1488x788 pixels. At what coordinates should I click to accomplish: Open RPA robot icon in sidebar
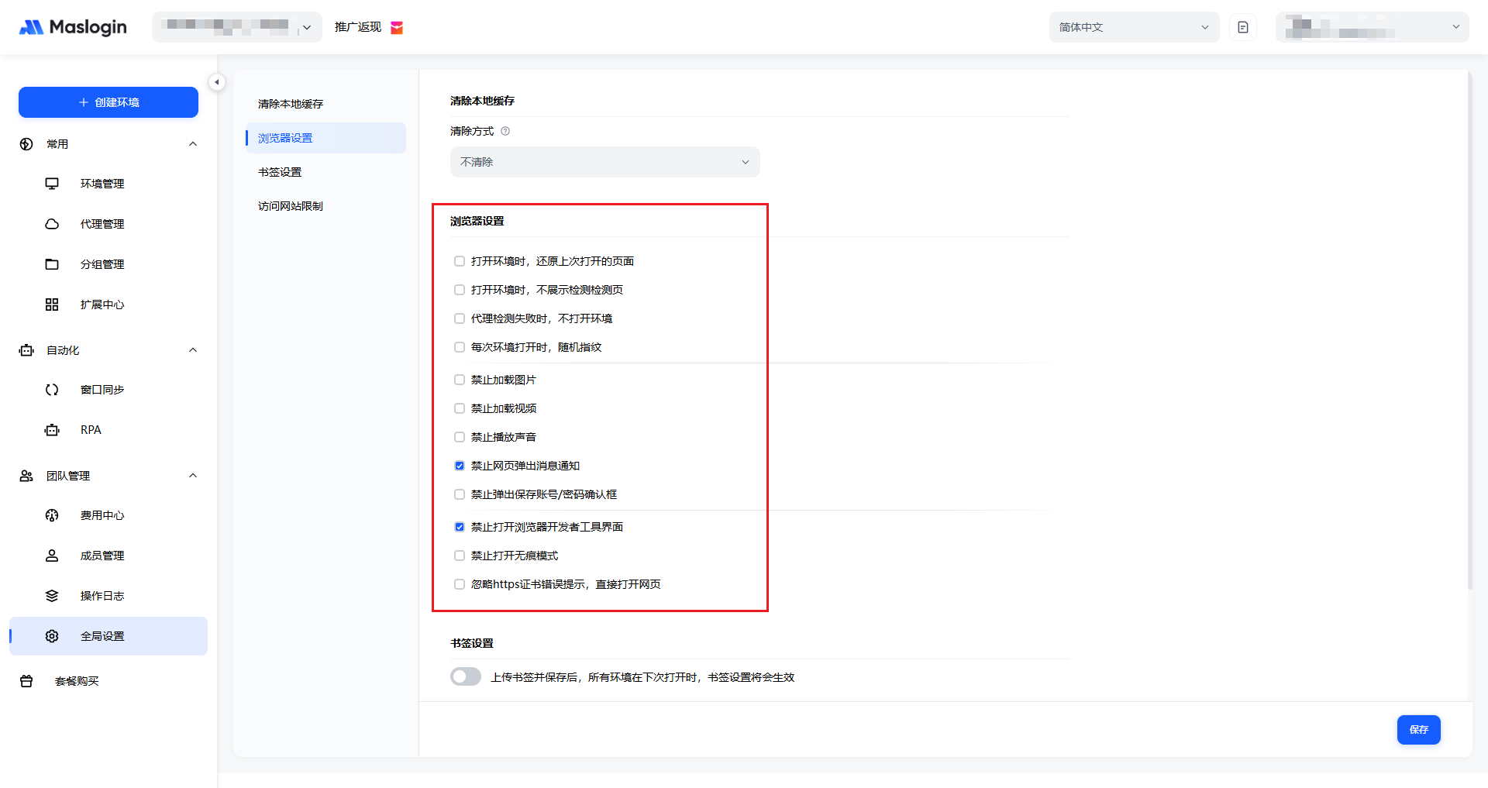(52, 430)
